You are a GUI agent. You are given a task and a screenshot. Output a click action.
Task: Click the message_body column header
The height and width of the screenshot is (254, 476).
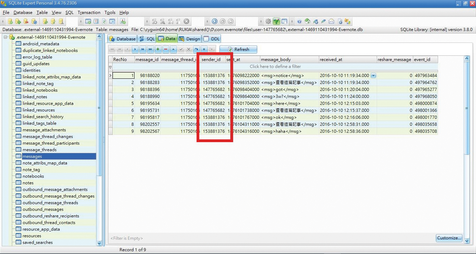tap(289, 60)
